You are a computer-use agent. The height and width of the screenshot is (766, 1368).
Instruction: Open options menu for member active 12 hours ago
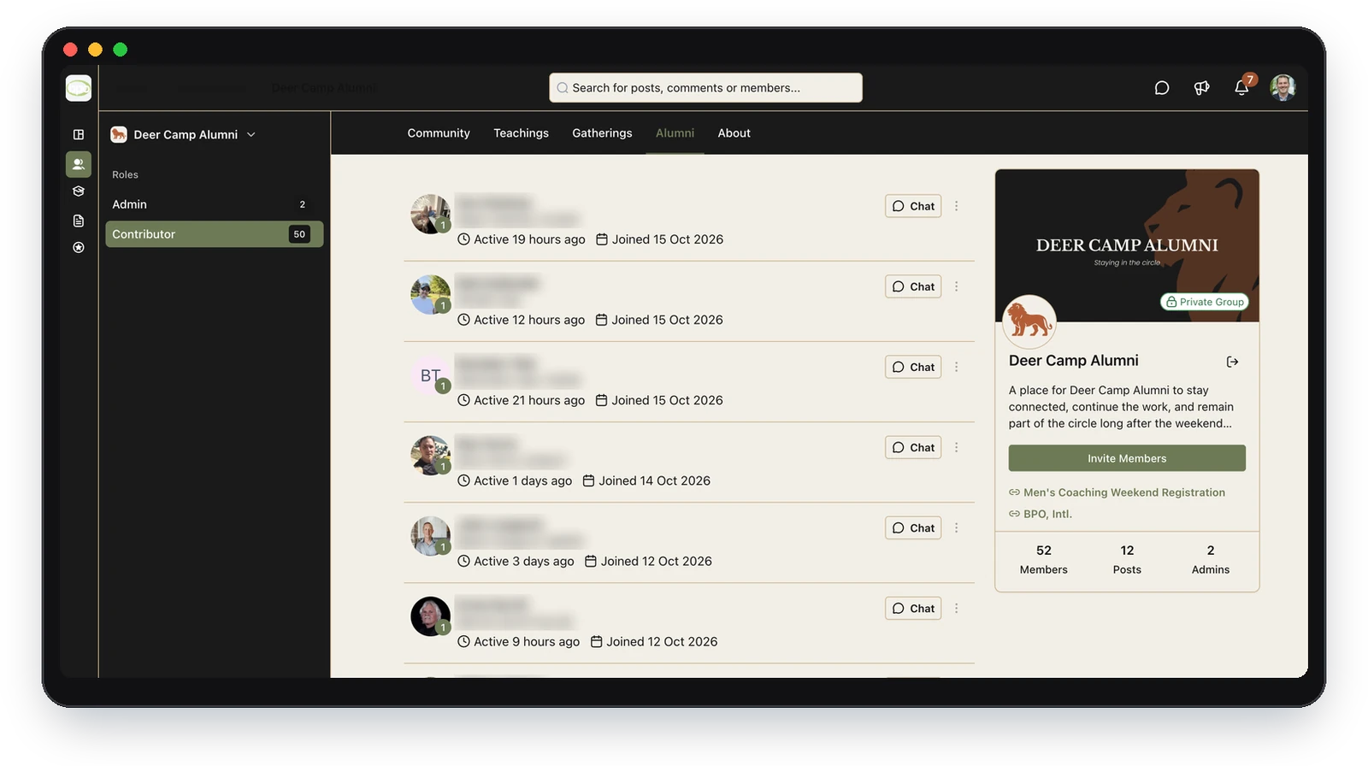(x=956, y=286)
